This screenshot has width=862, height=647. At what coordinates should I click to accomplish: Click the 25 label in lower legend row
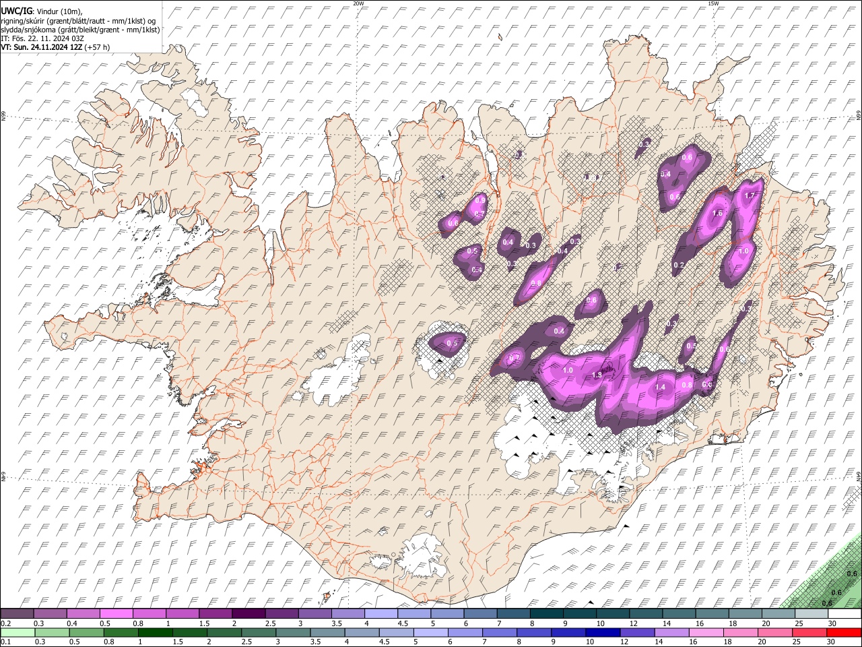797,642
